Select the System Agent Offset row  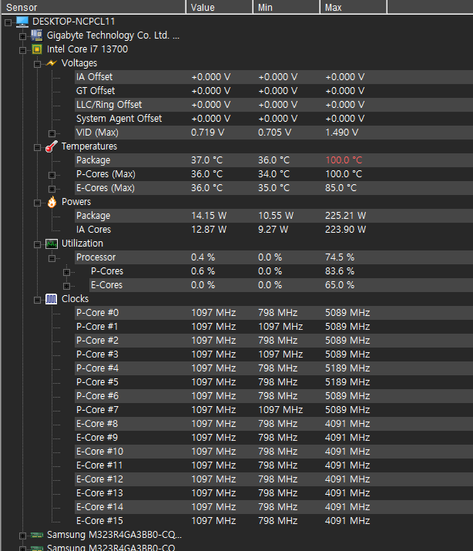click(273, 119)
